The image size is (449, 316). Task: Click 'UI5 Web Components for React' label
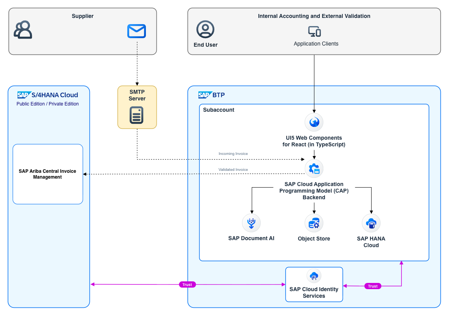(314, 141)
